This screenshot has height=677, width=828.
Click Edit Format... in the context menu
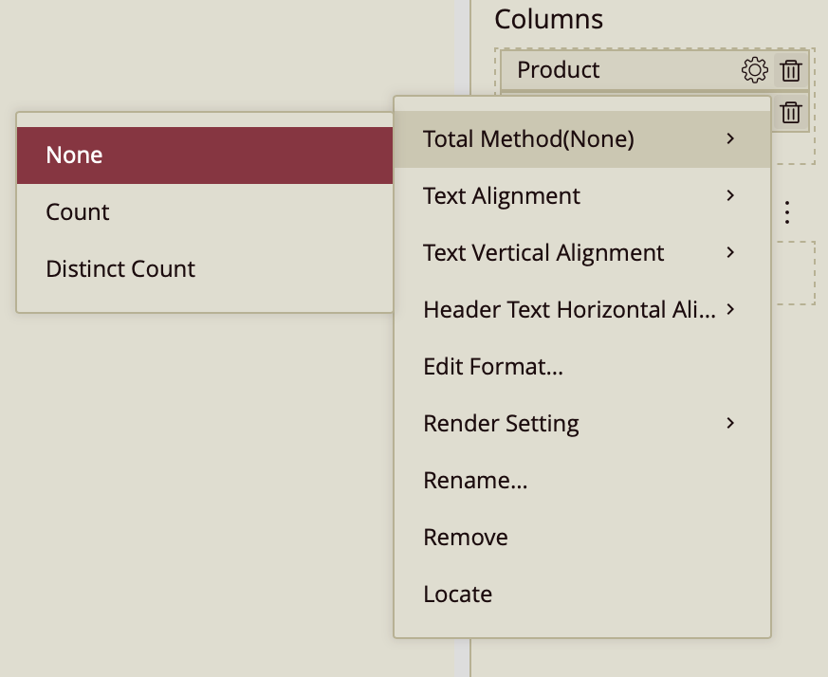[x=493, y=367]
